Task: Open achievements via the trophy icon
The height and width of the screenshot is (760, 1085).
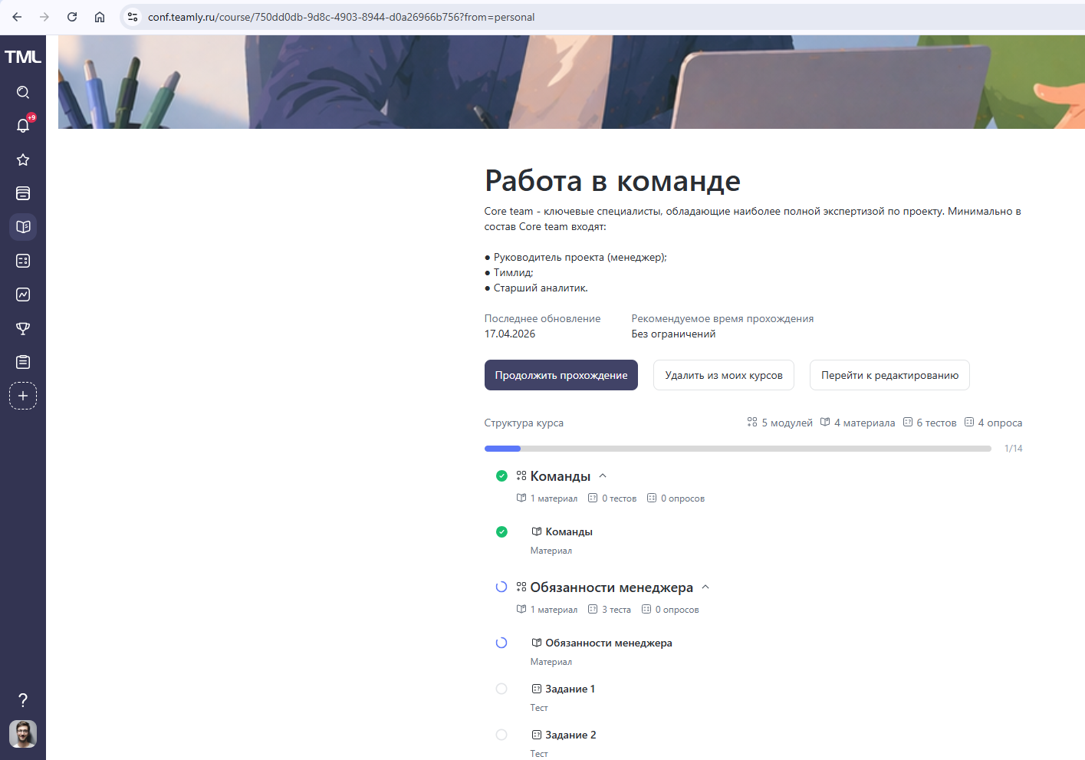Action: pos(23,328)
